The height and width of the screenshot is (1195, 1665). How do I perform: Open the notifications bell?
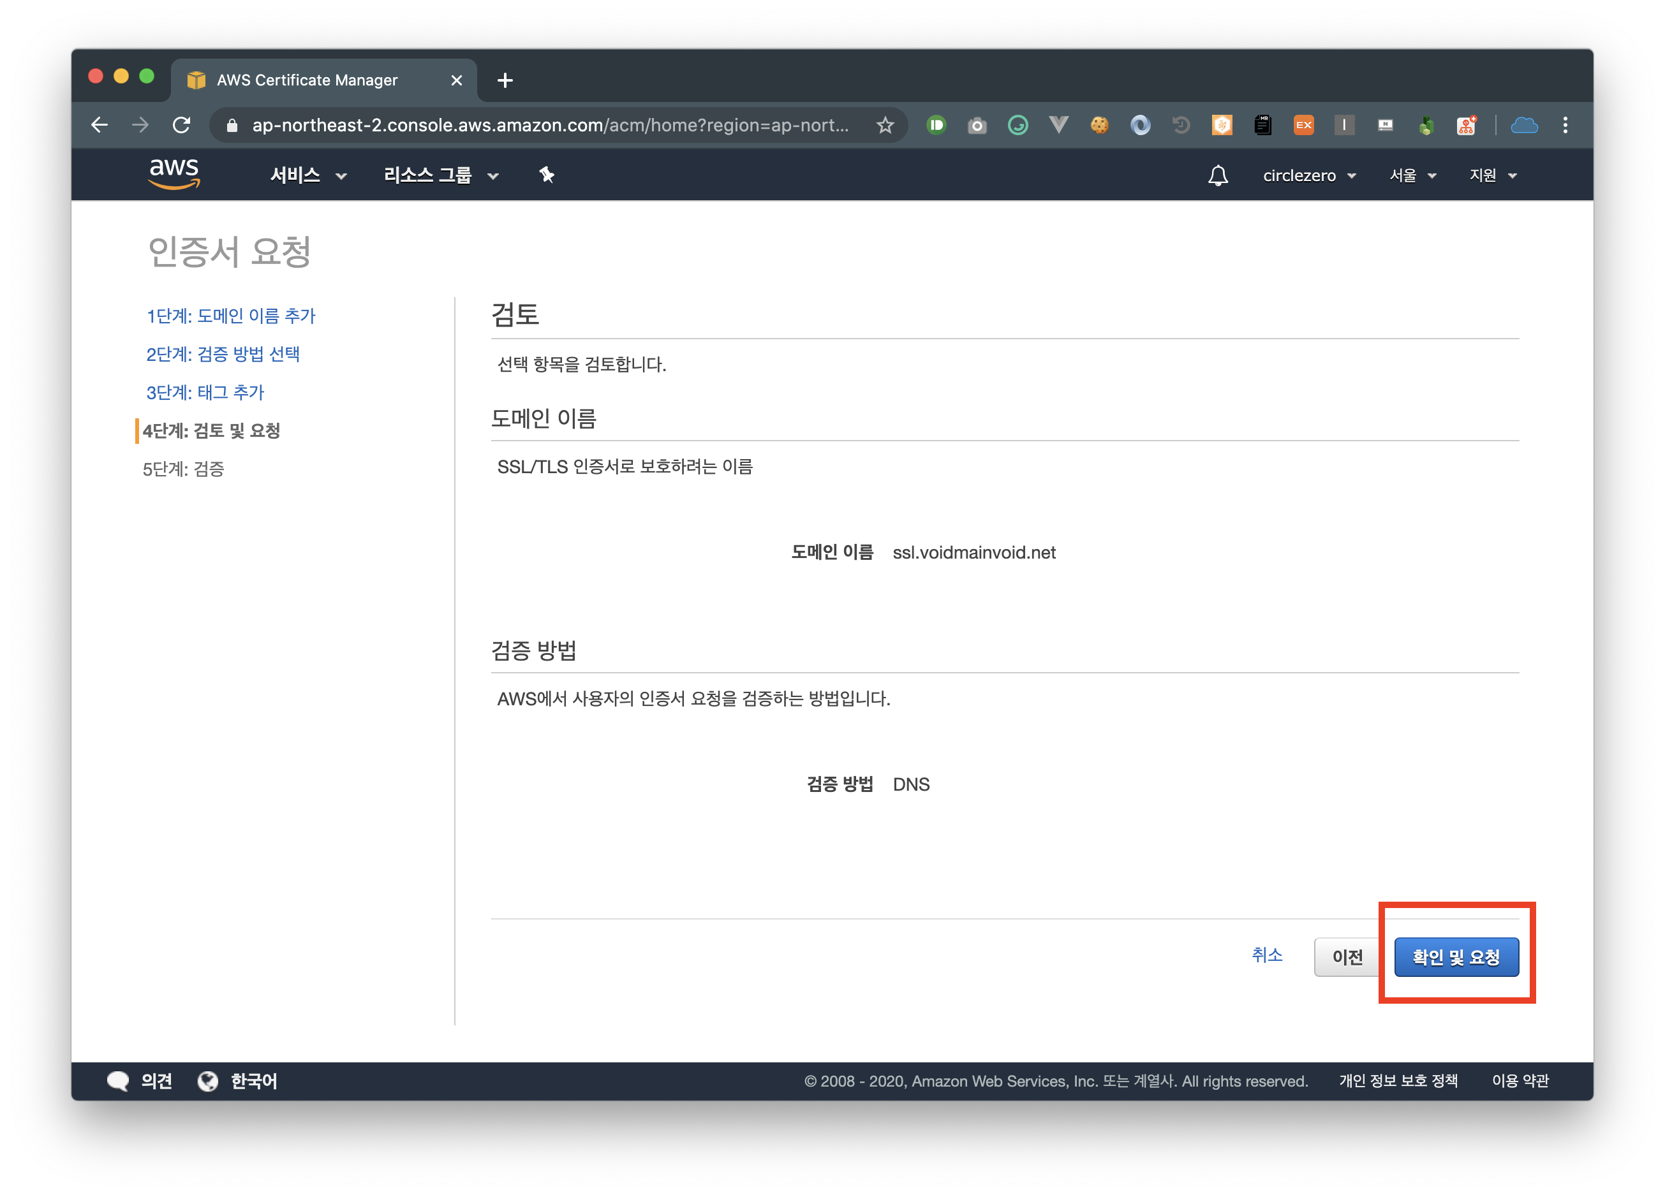point(1218,175)
